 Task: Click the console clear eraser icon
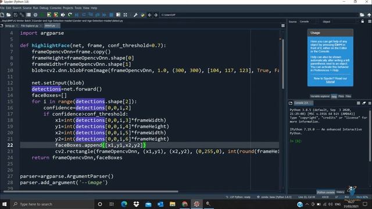(364, 103)
